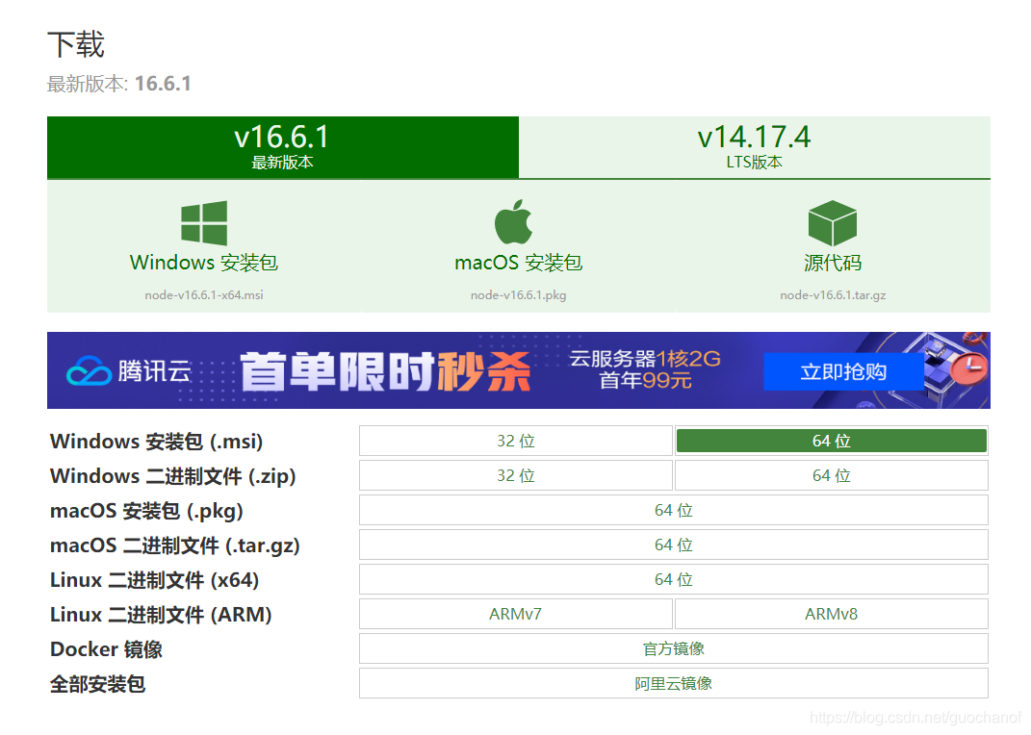The image size is (1031, 735).
Task: Open the 源代码 download link
Action: (x=833, y=262)
